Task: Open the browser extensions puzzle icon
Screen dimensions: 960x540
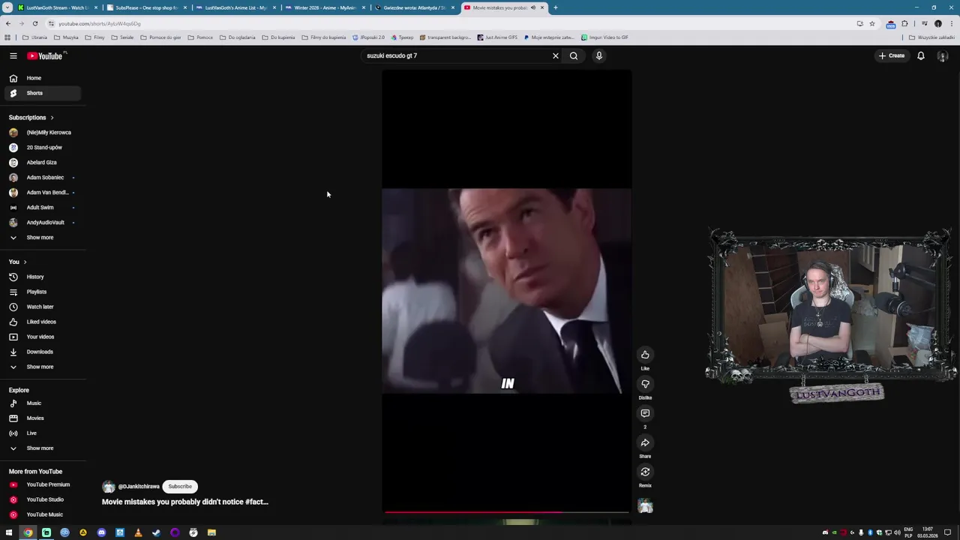Action: (904, 23)
